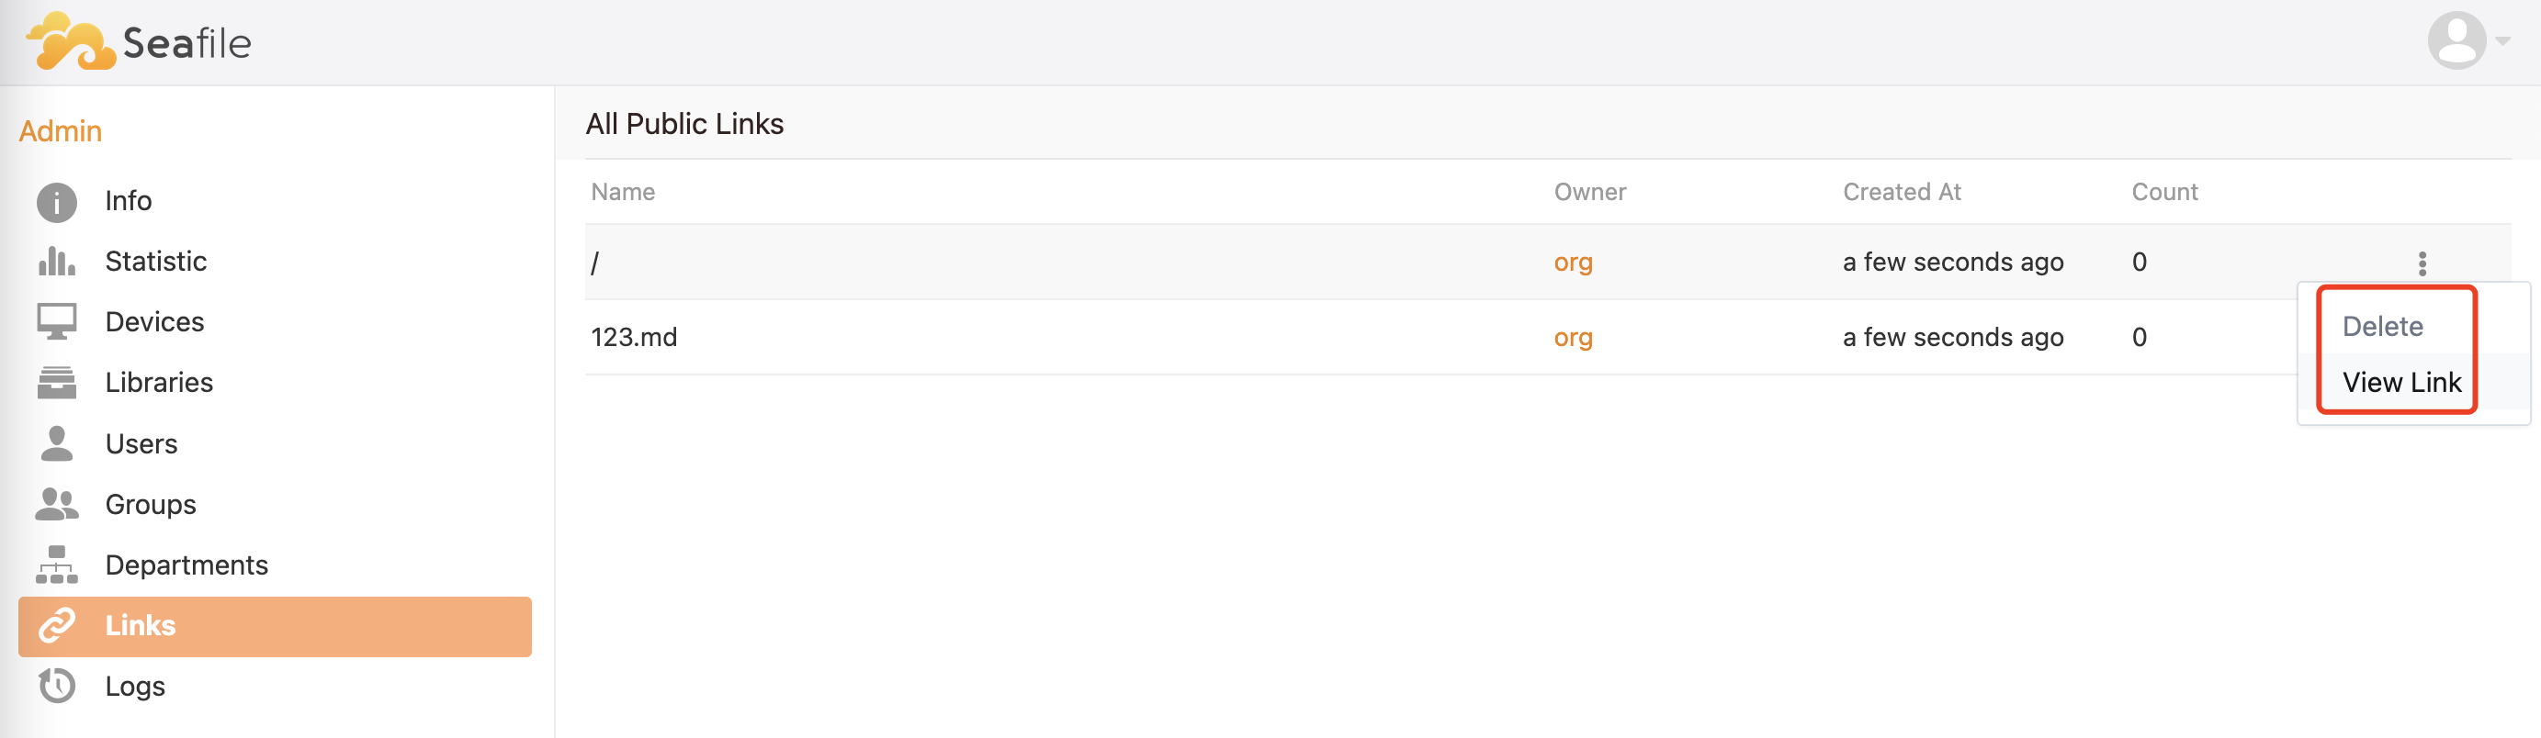
Task: Select the Links sidebar item
Action: (x=275, y=626)
